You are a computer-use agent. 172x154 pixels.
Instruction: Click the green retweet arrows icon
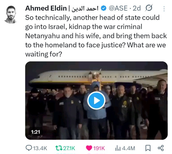59,148
